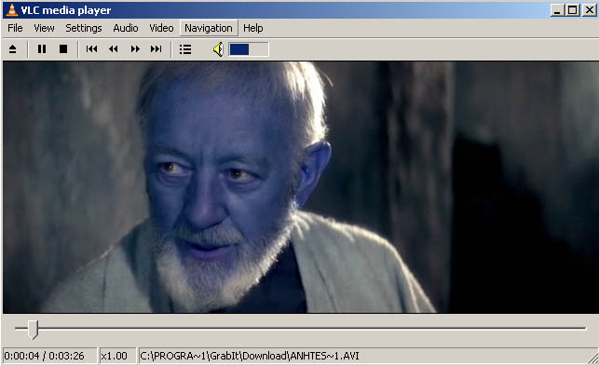Open the Navigation menu
Image resolution: width=599 pixels, height=366 pixels.
coord(209,28)
